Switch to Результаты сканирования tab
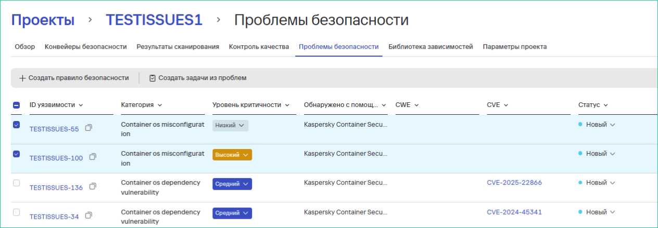 (x=178, y=47)
